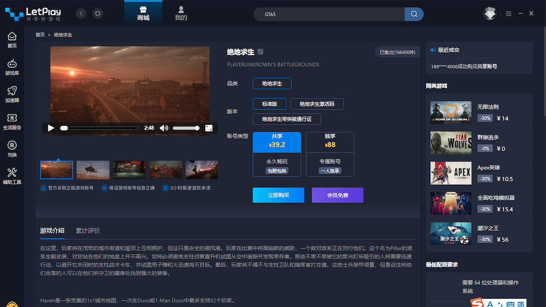Image resolution: width=546 pixels, height=307 pixels.
Task: Click the video volume slider
Action: (x=186, y=128)
